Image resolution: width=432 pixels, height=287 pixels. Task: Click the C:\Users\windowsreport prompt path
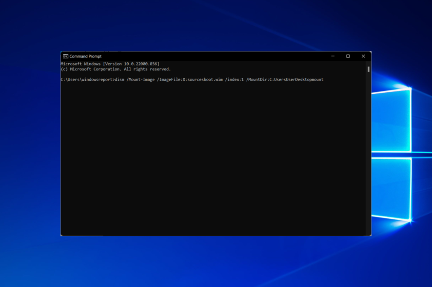[86, 79]
